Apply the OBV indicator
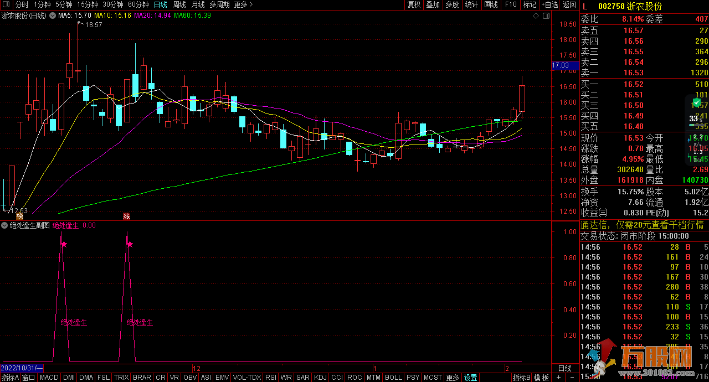709x382 pixels. click(x=190, y=378)
